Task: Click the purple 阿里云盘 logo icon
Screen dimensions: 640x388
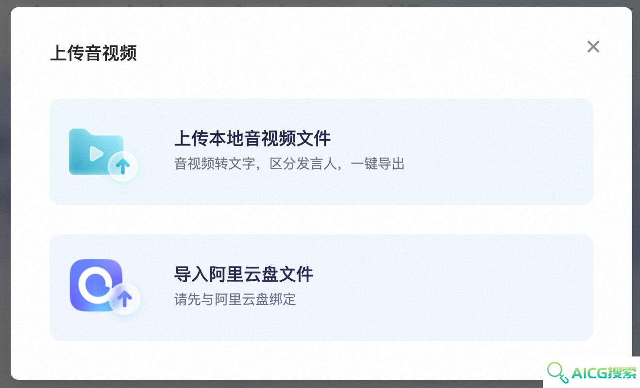Action: click(96, 285)
